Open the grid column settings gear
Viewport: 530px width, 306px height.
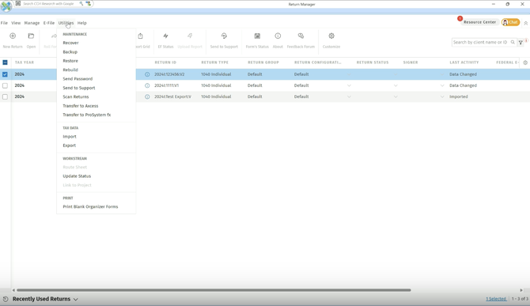tap(525, 62)
